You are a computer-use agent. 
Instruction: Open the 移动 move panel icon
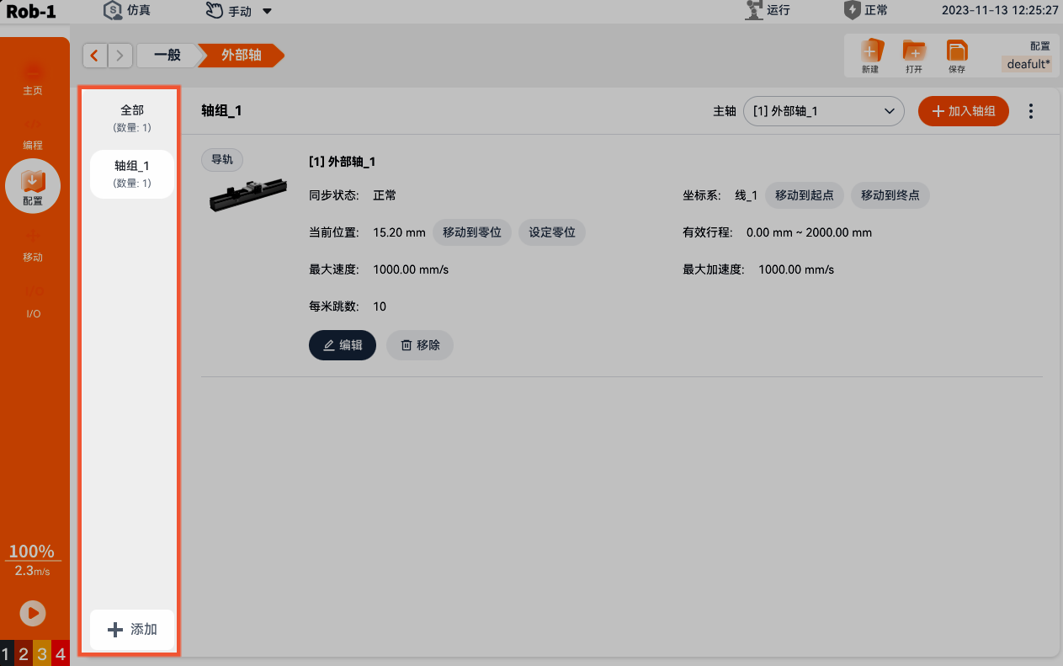point(33,245)
